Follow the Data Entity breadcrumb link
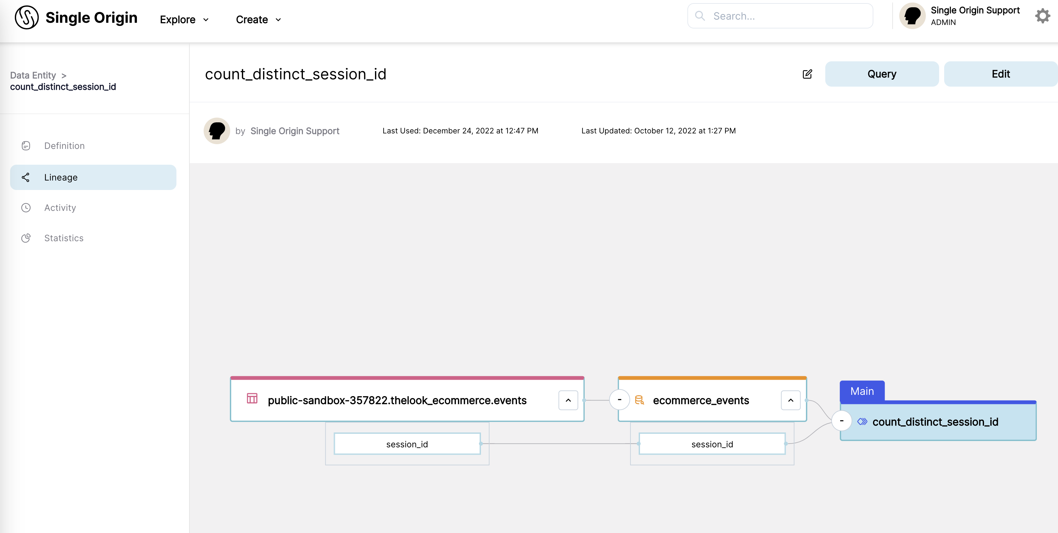This screenshot has height=533, width=1058. pos(33,75)
